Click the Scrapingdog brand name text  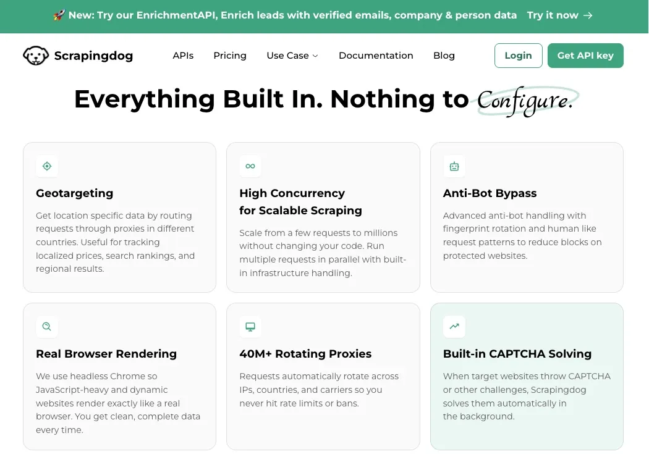pyautogui.click(x=93, y=56)
